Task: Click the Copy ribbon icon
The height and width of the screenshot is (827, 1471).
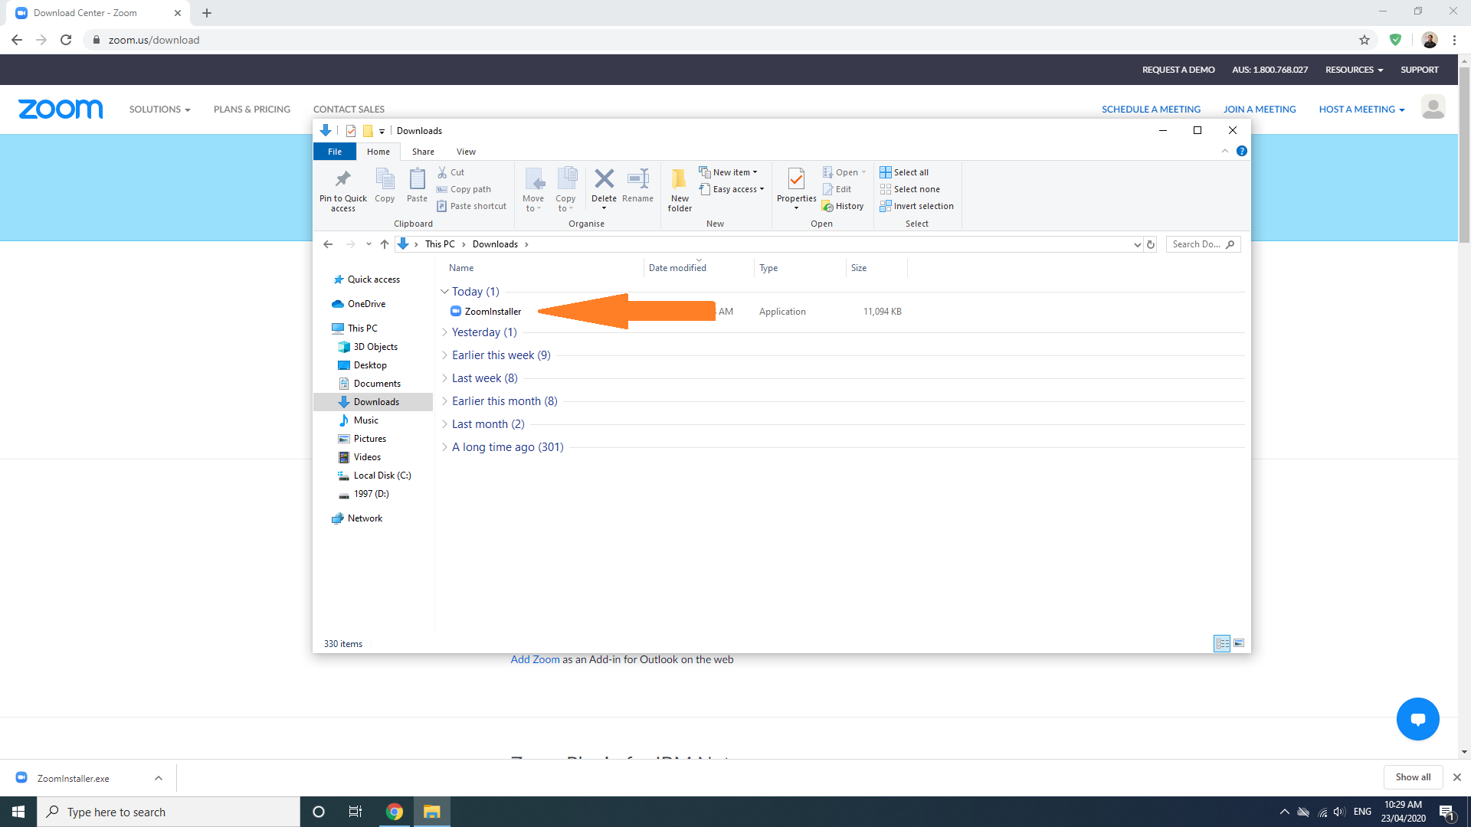Action: [x=385, y=179]
